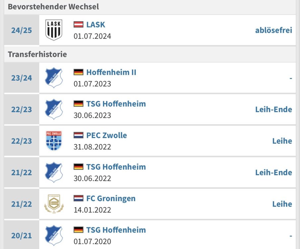
Task: Open the LASK club link
Action: (96, 25)
